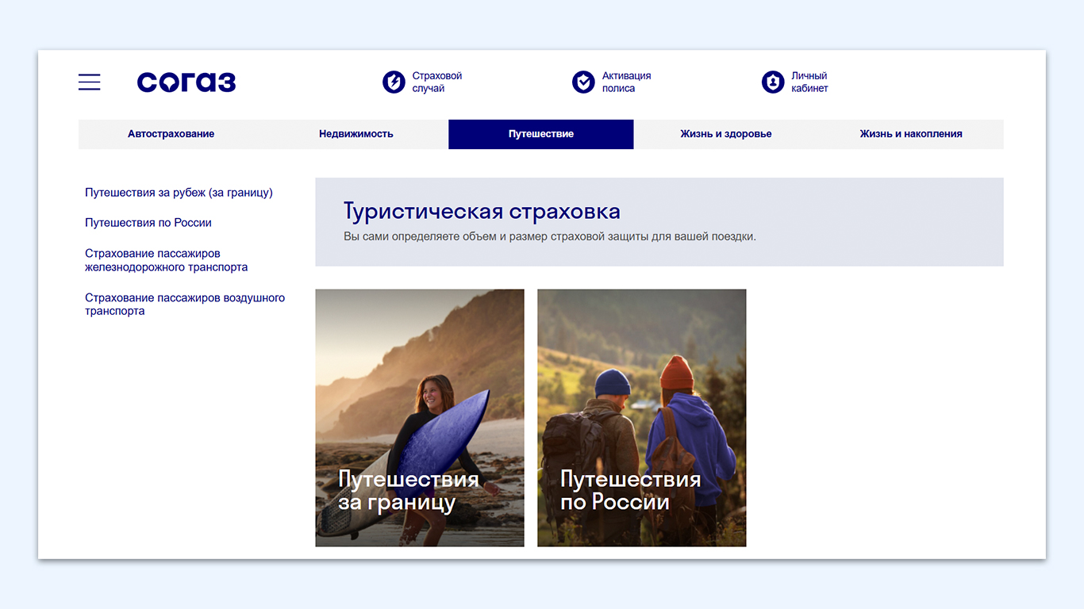Click the Туристическая страховка heading
Viewport: 1084px width, 609px height.
click(482, 212)
